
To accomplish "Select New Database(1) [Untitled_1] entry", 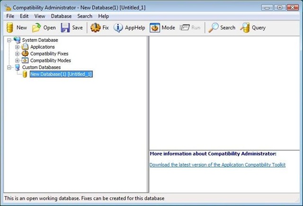I will point(61,74).
